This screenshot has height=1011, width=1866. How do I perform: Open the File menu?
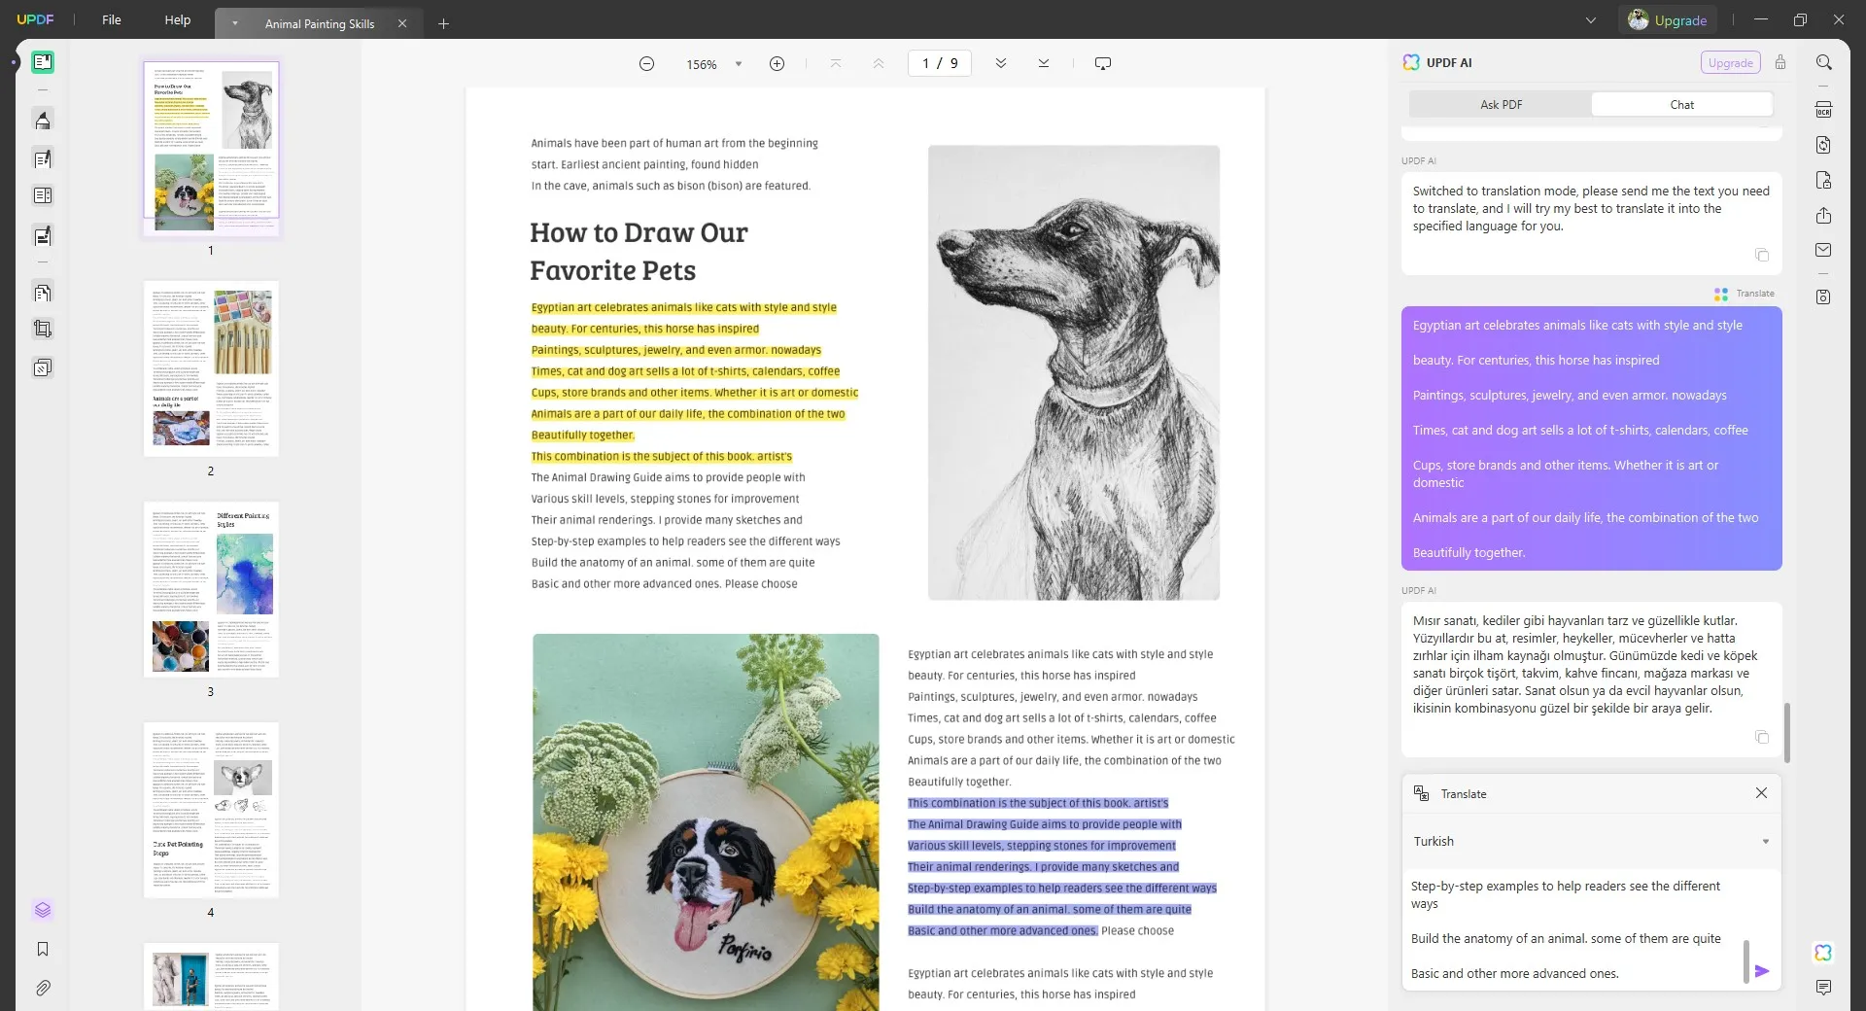click(112, 19)
